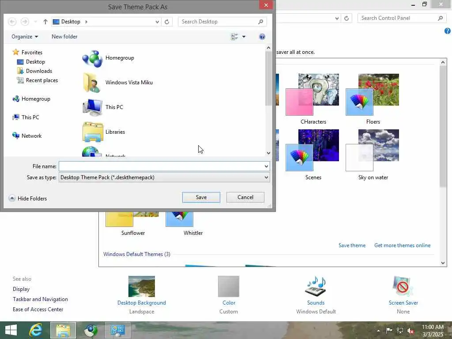Open the recent locations dropdown arrow
Image resolution: width=452 pixels, height=339 pixels.
35,22
